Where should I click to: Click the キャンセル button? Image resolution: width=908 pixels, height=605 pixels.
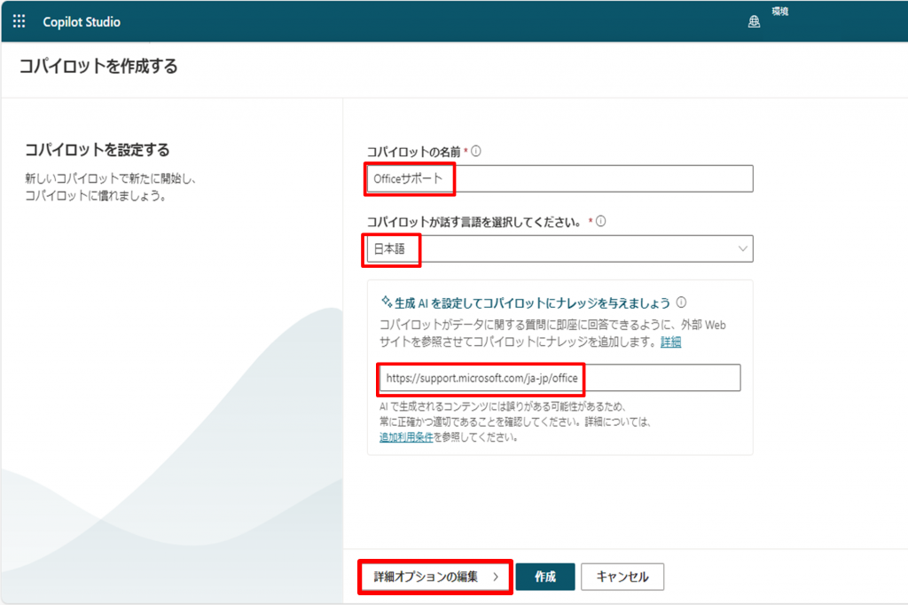[x=622, y=577]
